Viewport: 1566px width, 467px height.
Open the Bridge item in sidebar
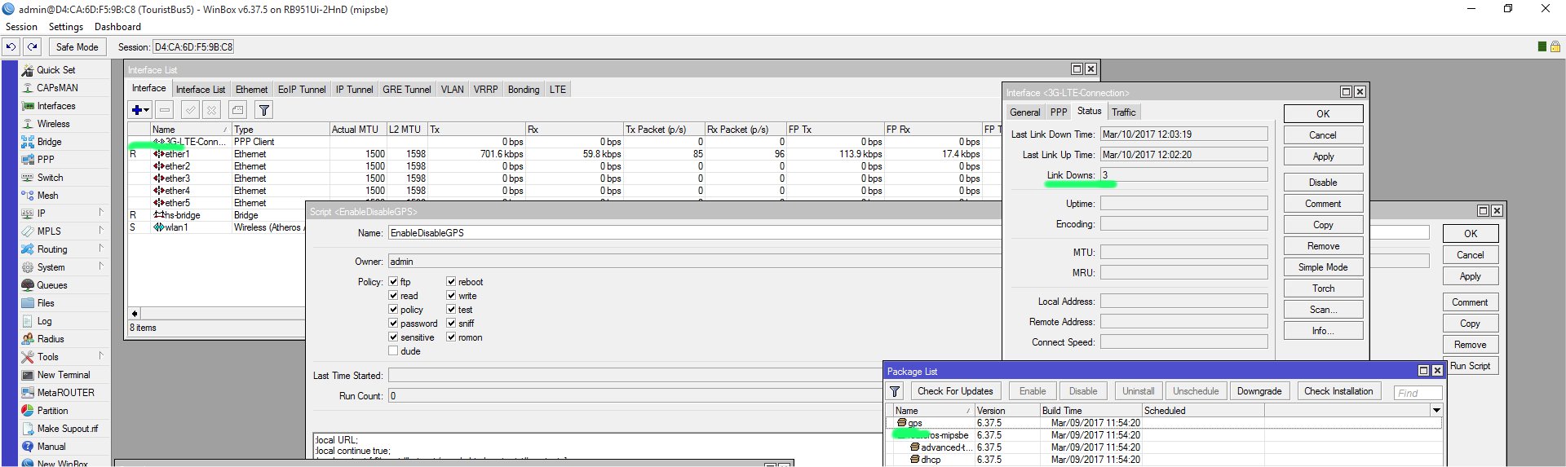49,142
